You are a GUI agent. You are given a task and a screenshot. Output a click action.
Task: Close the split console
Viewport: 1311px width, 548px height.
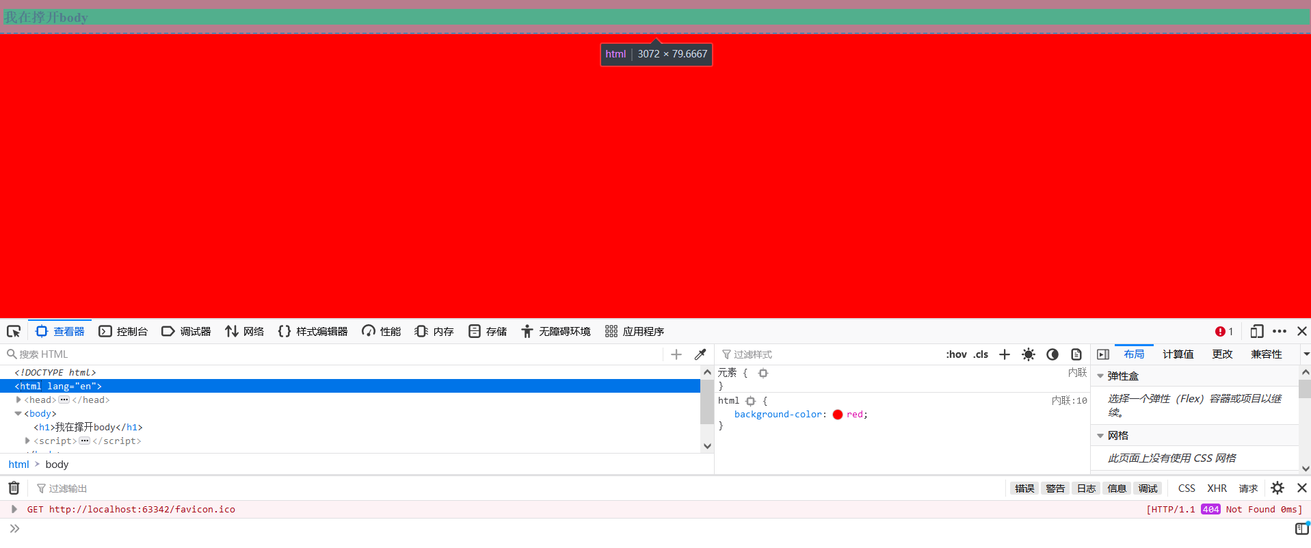(1302, 488)
